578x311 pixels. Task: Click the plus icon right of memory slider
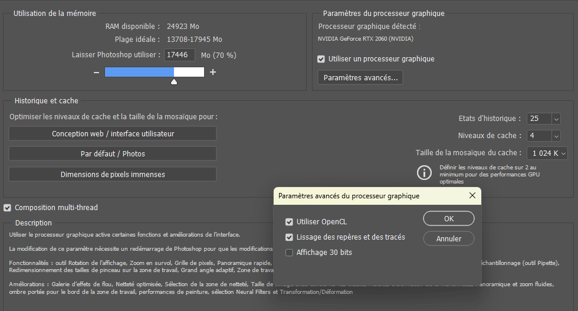coord(213,72)
